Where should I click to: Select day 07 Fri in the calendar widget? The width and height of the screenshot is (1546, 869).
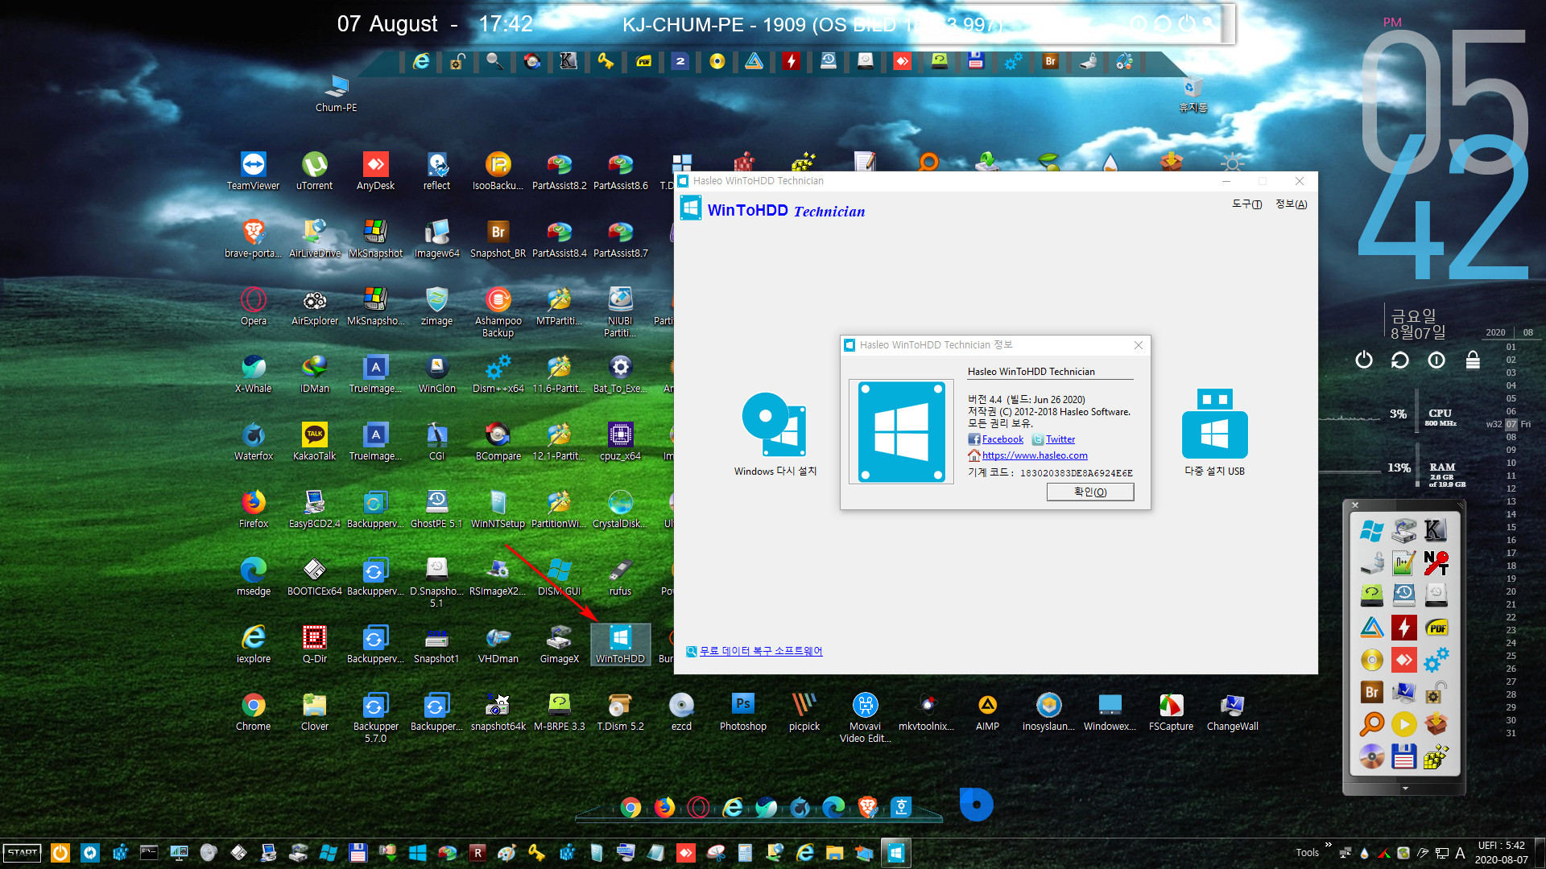click(1512, 424)
